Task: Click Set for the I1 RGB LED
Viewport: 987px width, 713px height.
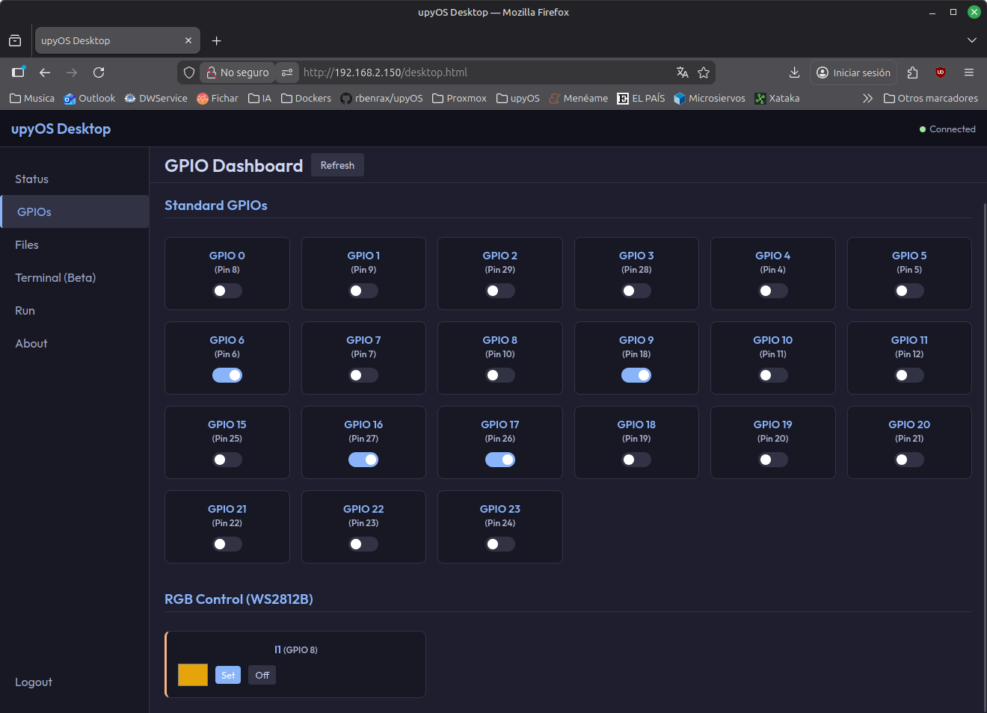Action: click(228, 675)
